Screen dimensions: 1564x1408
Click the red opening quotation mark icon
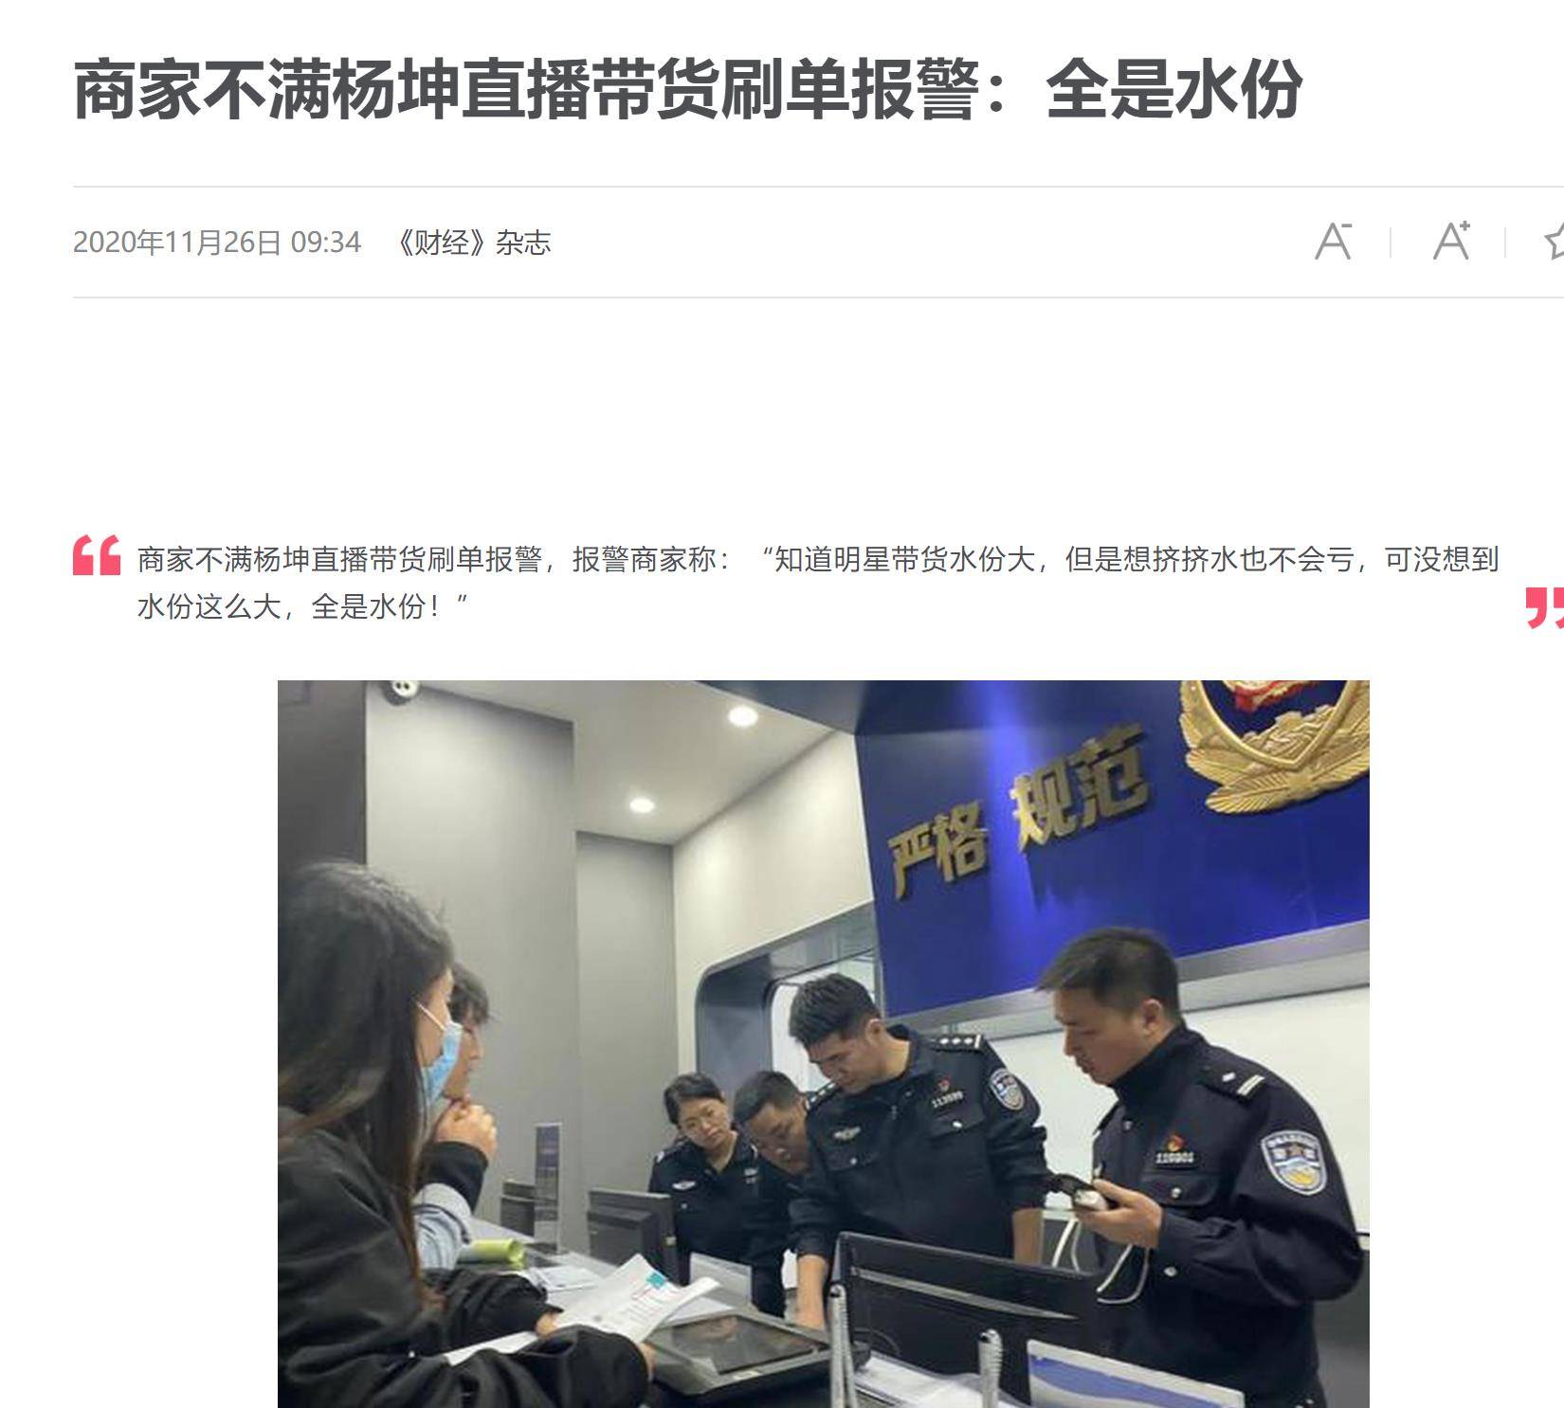click(97, 555)
